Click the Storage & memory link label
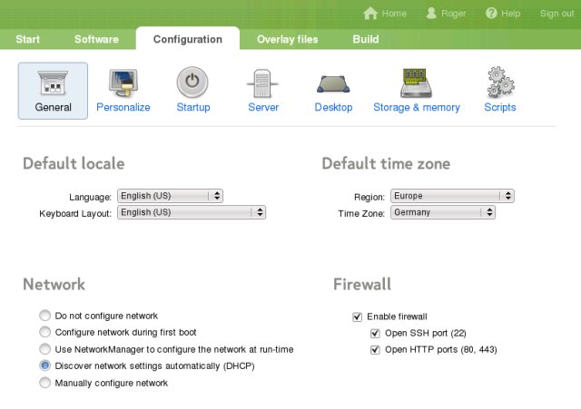 (417, 107)
